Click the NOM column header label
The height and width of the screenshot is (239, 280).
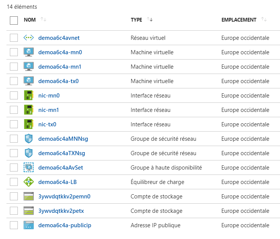pyautogui.click(x=30, y=20)
